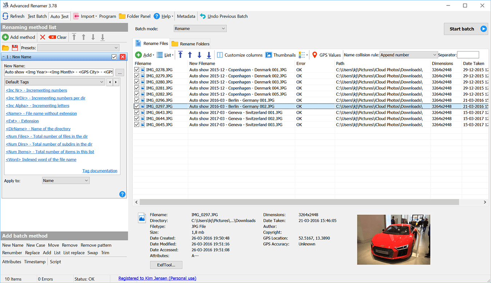Uncheck IMG_0645.JPG at the bottom
Screen dimensions: 491x283
(x=137, y=124)
